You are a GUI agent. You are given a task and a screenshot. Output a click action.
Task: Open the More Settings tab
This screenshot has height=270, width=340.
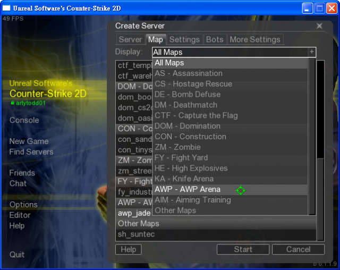pyautogui.click(x=255, y=39)
